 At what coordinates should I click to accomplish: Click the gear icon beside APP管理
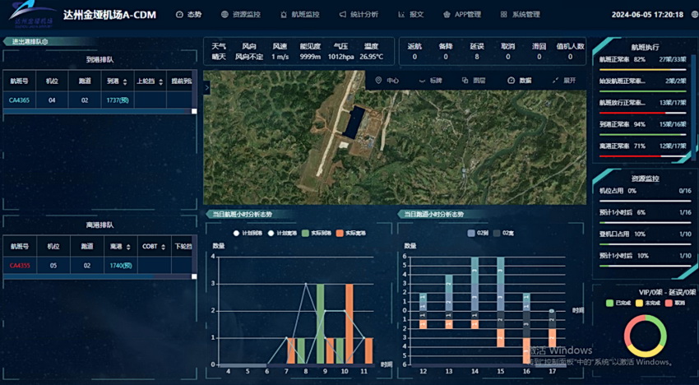coord(447,15)
